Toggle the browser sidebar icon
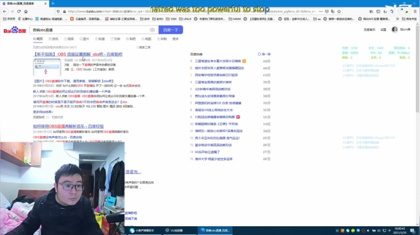 coord(378,12)
